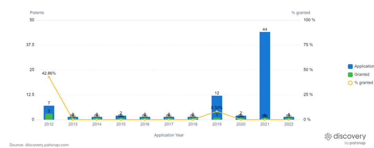
Task: Click the 42.86% line data point
Action: click(x=49, y=77)
